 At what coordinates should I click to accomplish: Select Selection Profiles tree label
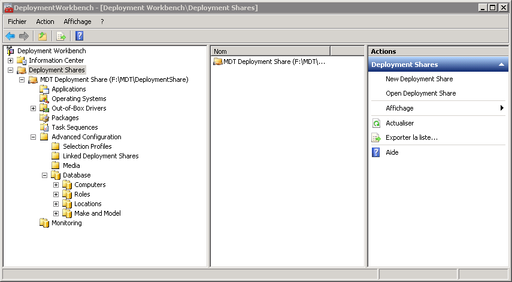tap(87, 146)
